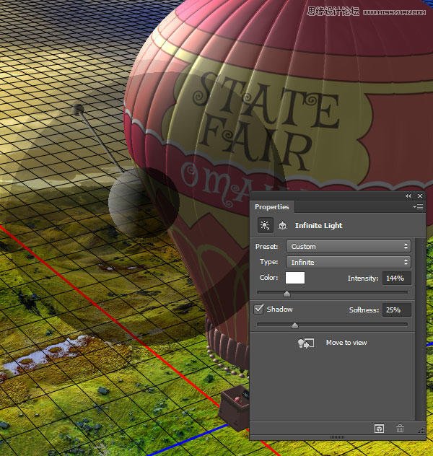Click the Intensity 144% input field
Image resolution: width=433 pixels, height=456 pixels.
point(397,279)
